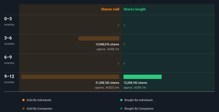219x112 pixels.
Task: Click the Shares sold column header
Action: click(x=110, y=9)
